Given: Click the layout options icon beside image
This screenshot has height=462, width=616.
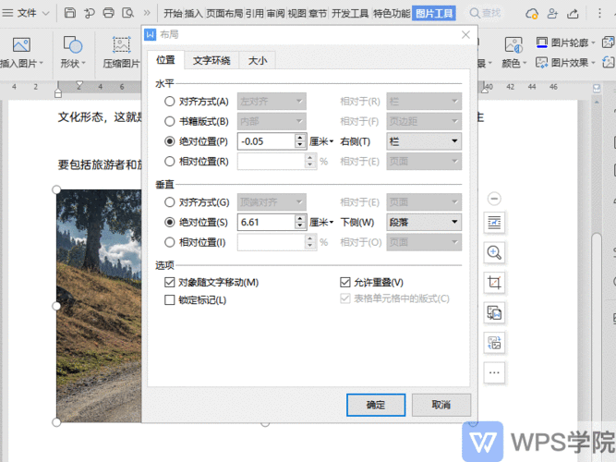Looking at the screenshot, I should point(494,224).
